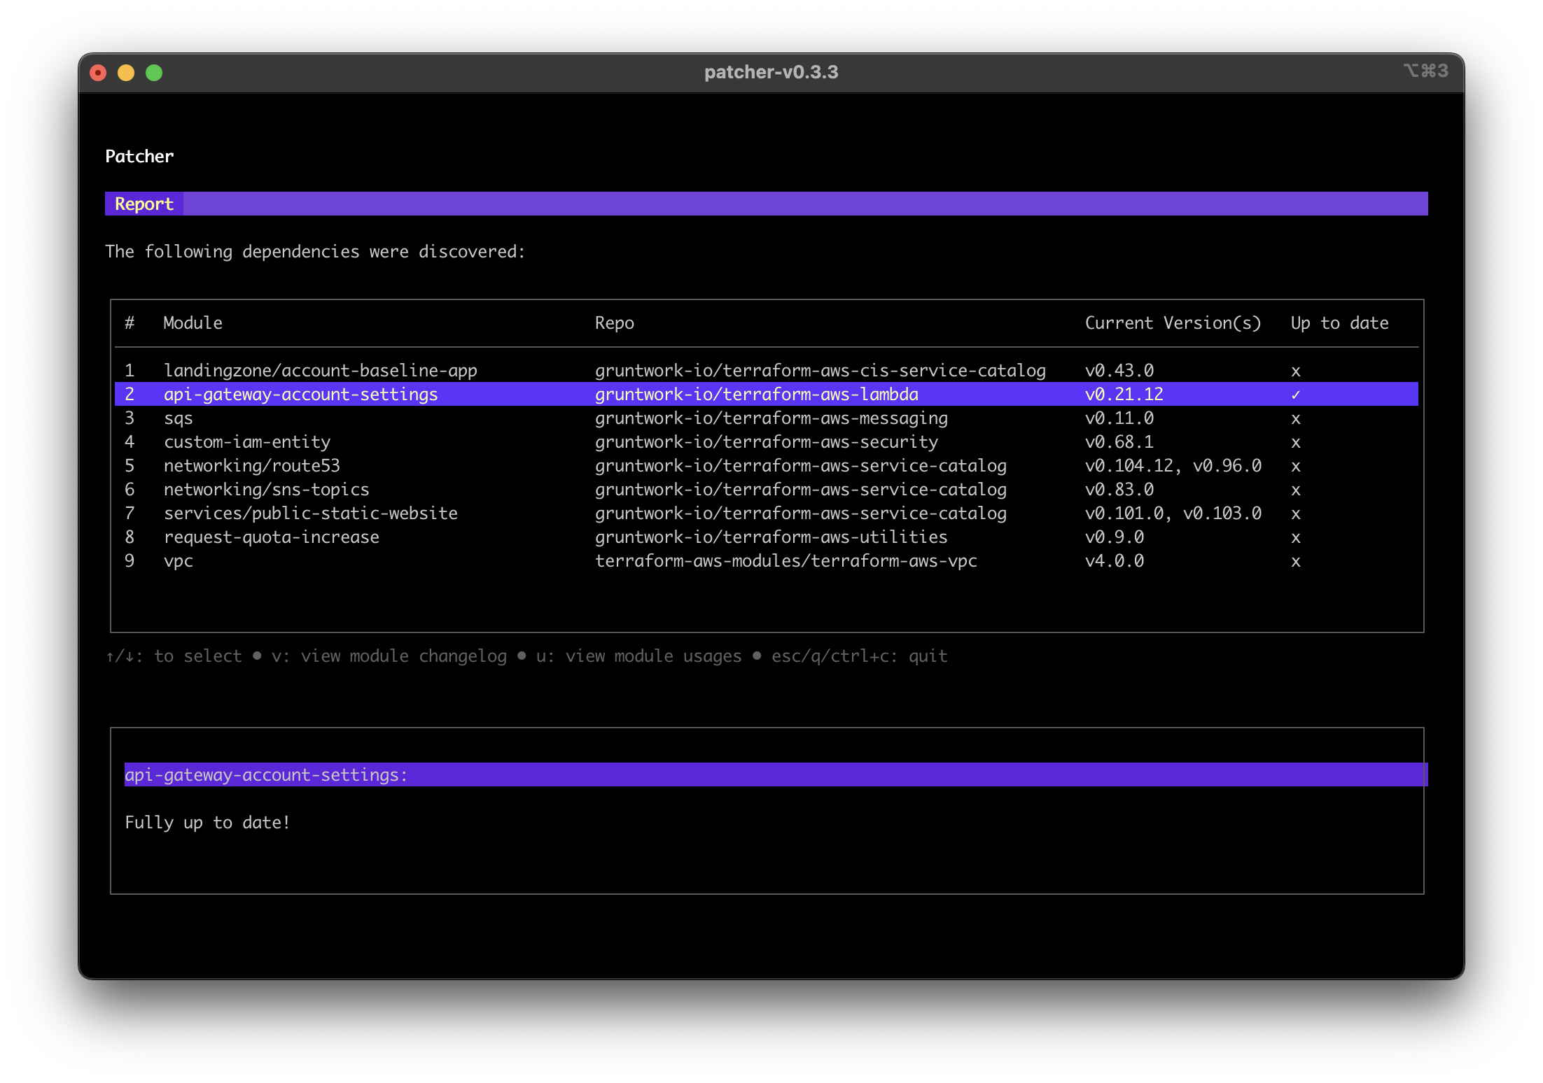Click the gruntwork-io/terraform-aws-lambda repo cell
The image size is (1543, 1083).
point(757,394)
